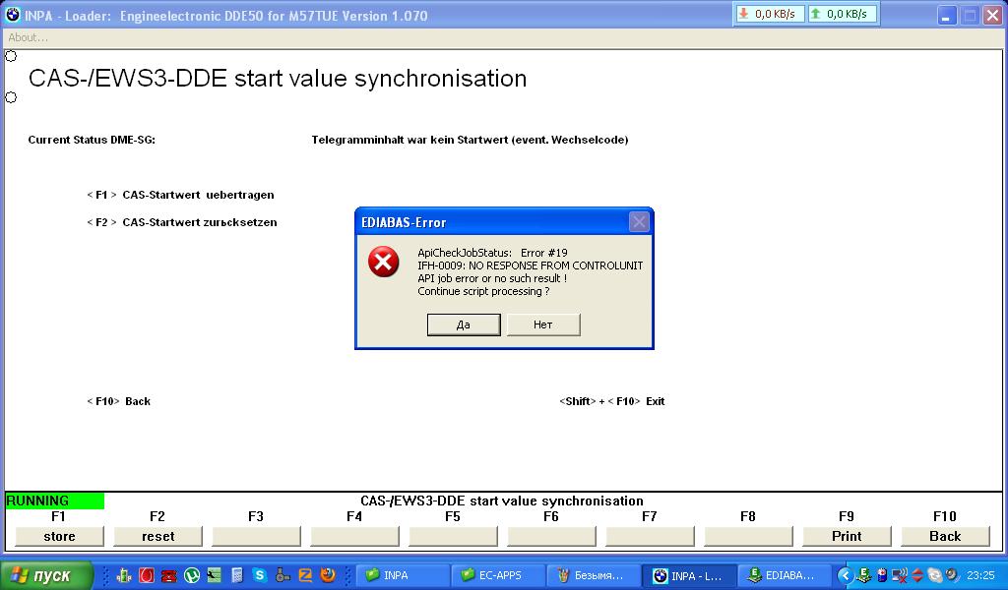Open uTorrent quick launch icon
Image resolution: width=1008 pixels, height=590 pixels.
coord(192,575)
